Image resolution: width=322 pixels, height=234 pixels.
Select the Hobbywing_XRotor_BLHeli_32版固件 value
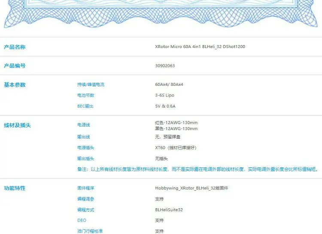(x=191, y=188)
